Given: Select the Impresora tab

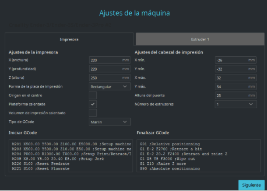Looking at the screenshot, I should (x=69, y=39).
